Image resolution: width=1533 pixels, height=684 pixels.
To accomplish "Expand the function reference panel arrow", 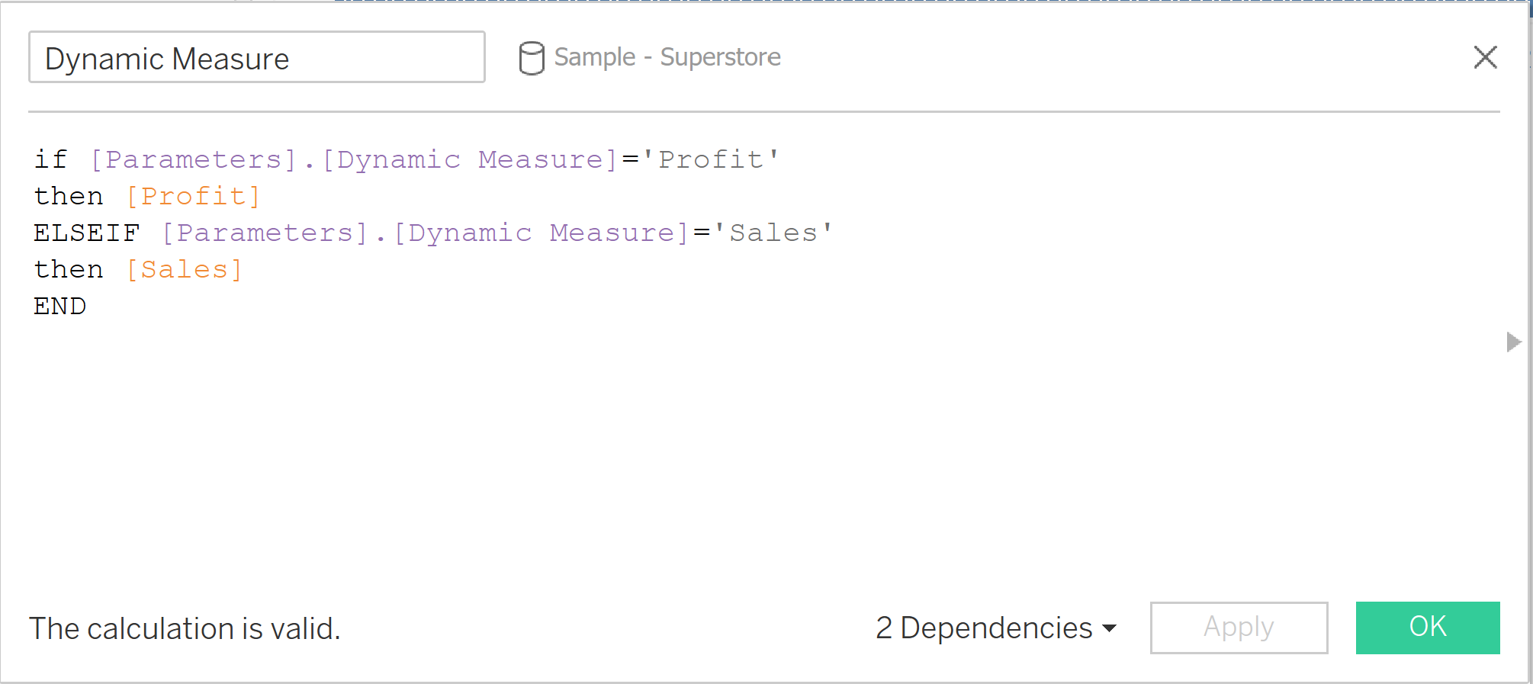I will tap(1513, 342).
